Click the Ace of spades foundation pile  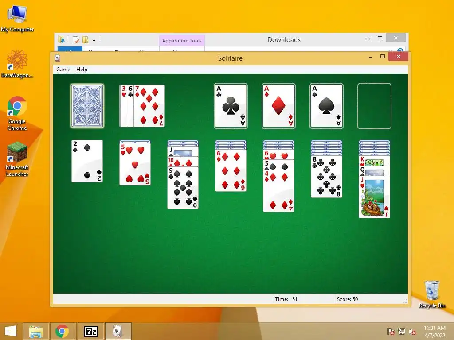[x=326, y=106]
